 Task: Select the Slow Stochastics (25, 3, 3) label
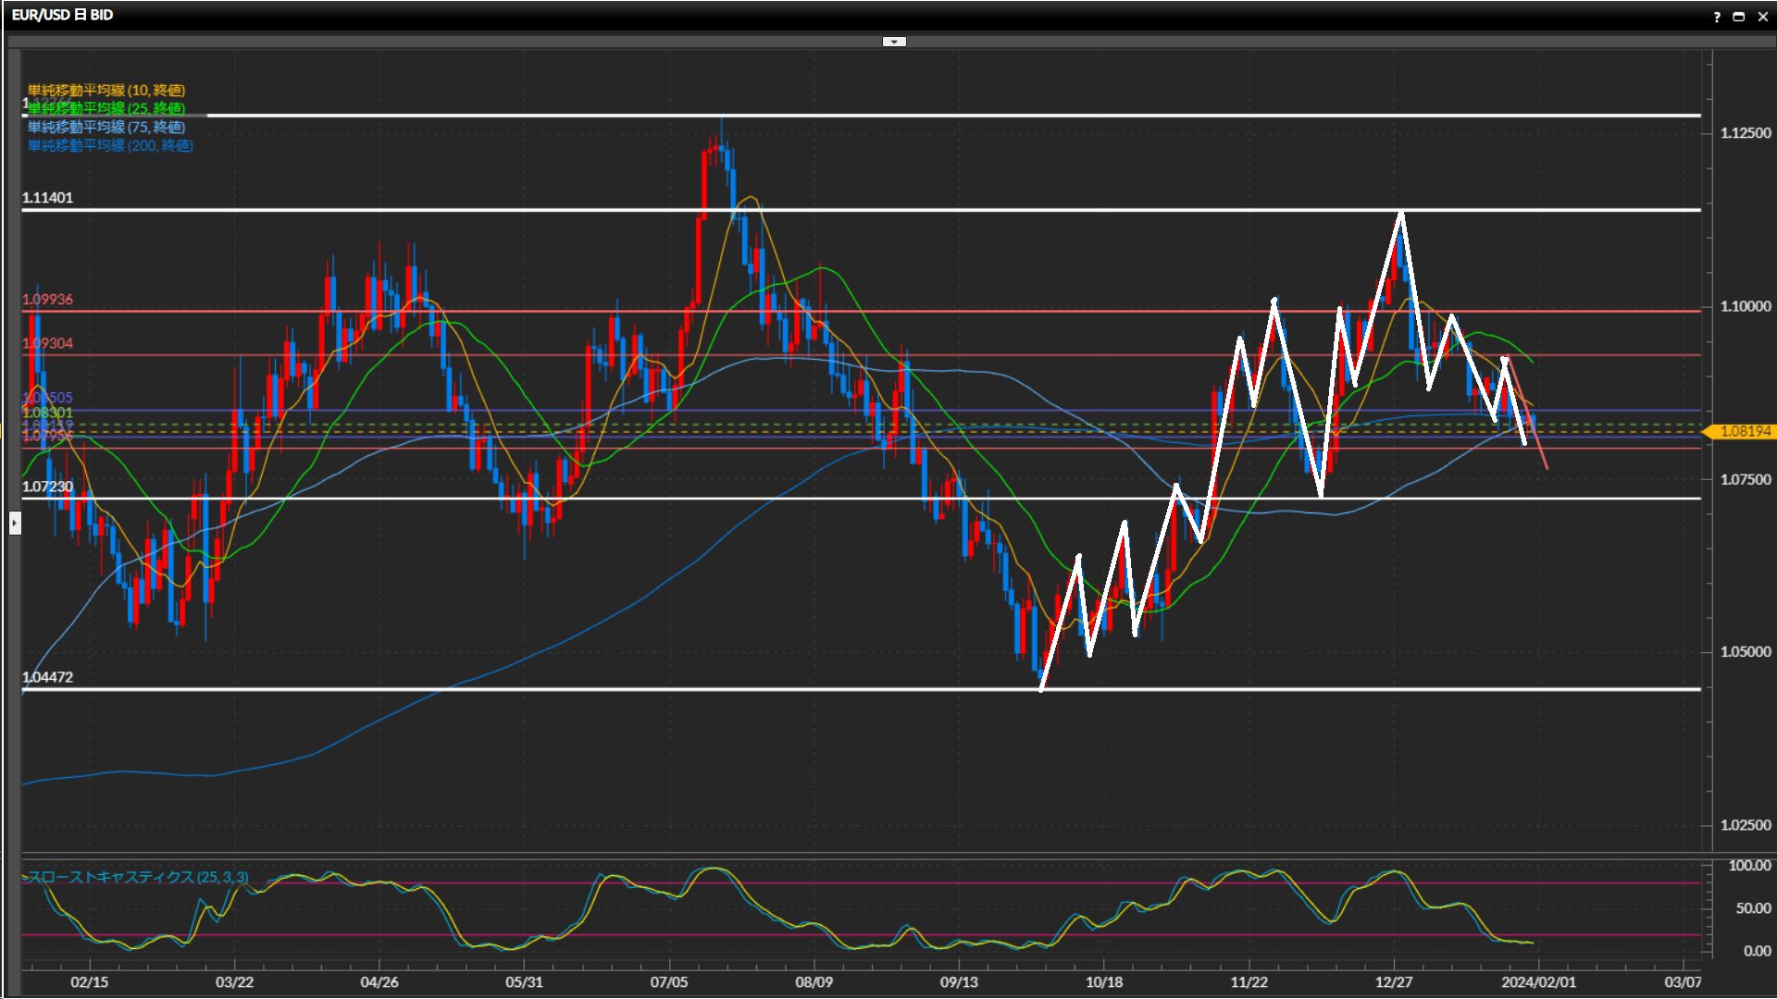point(138,877)
